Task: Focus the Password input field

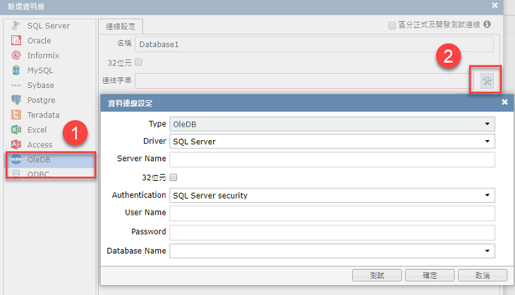Action: (x=332, y=232)
